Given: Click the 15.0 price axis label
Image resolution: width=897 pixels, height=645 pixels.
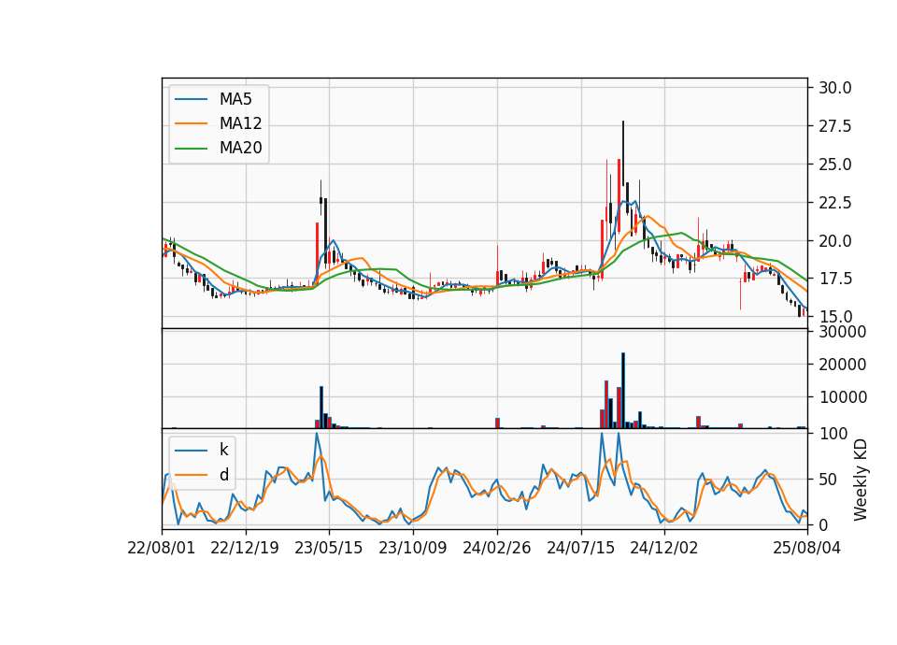Looking at the screenshot, I should tap(835, 317).
